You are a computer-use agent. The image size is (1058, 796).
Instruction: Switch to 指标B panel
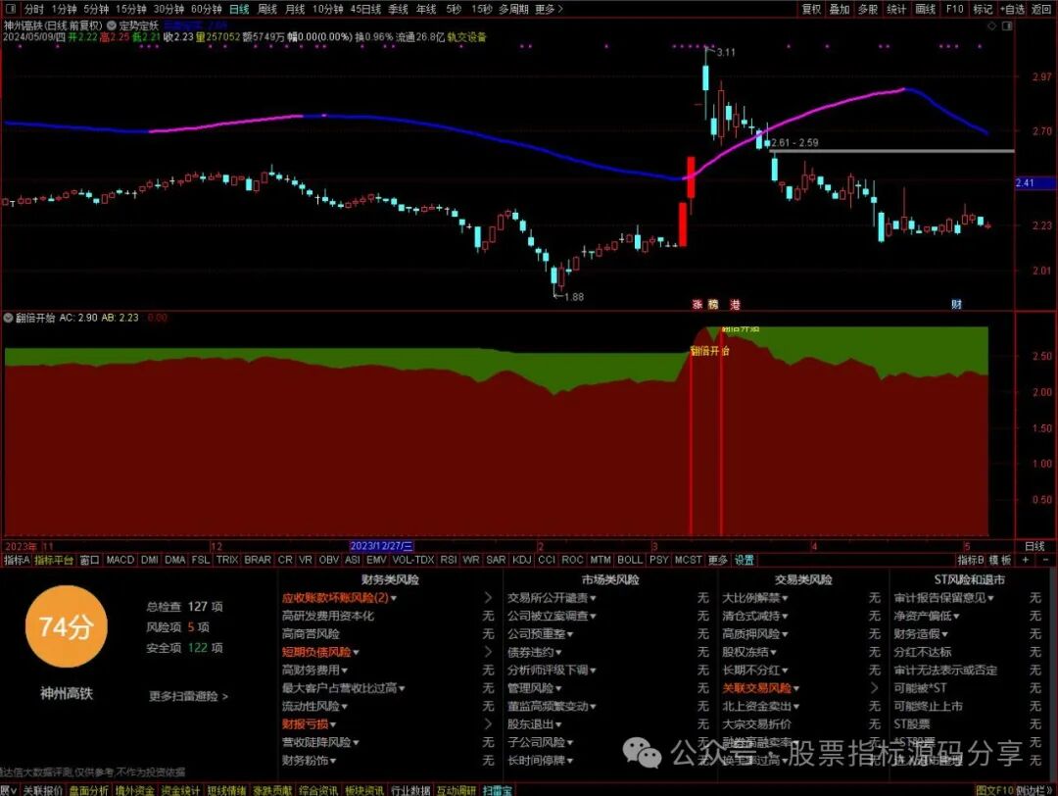coord(971,560)
